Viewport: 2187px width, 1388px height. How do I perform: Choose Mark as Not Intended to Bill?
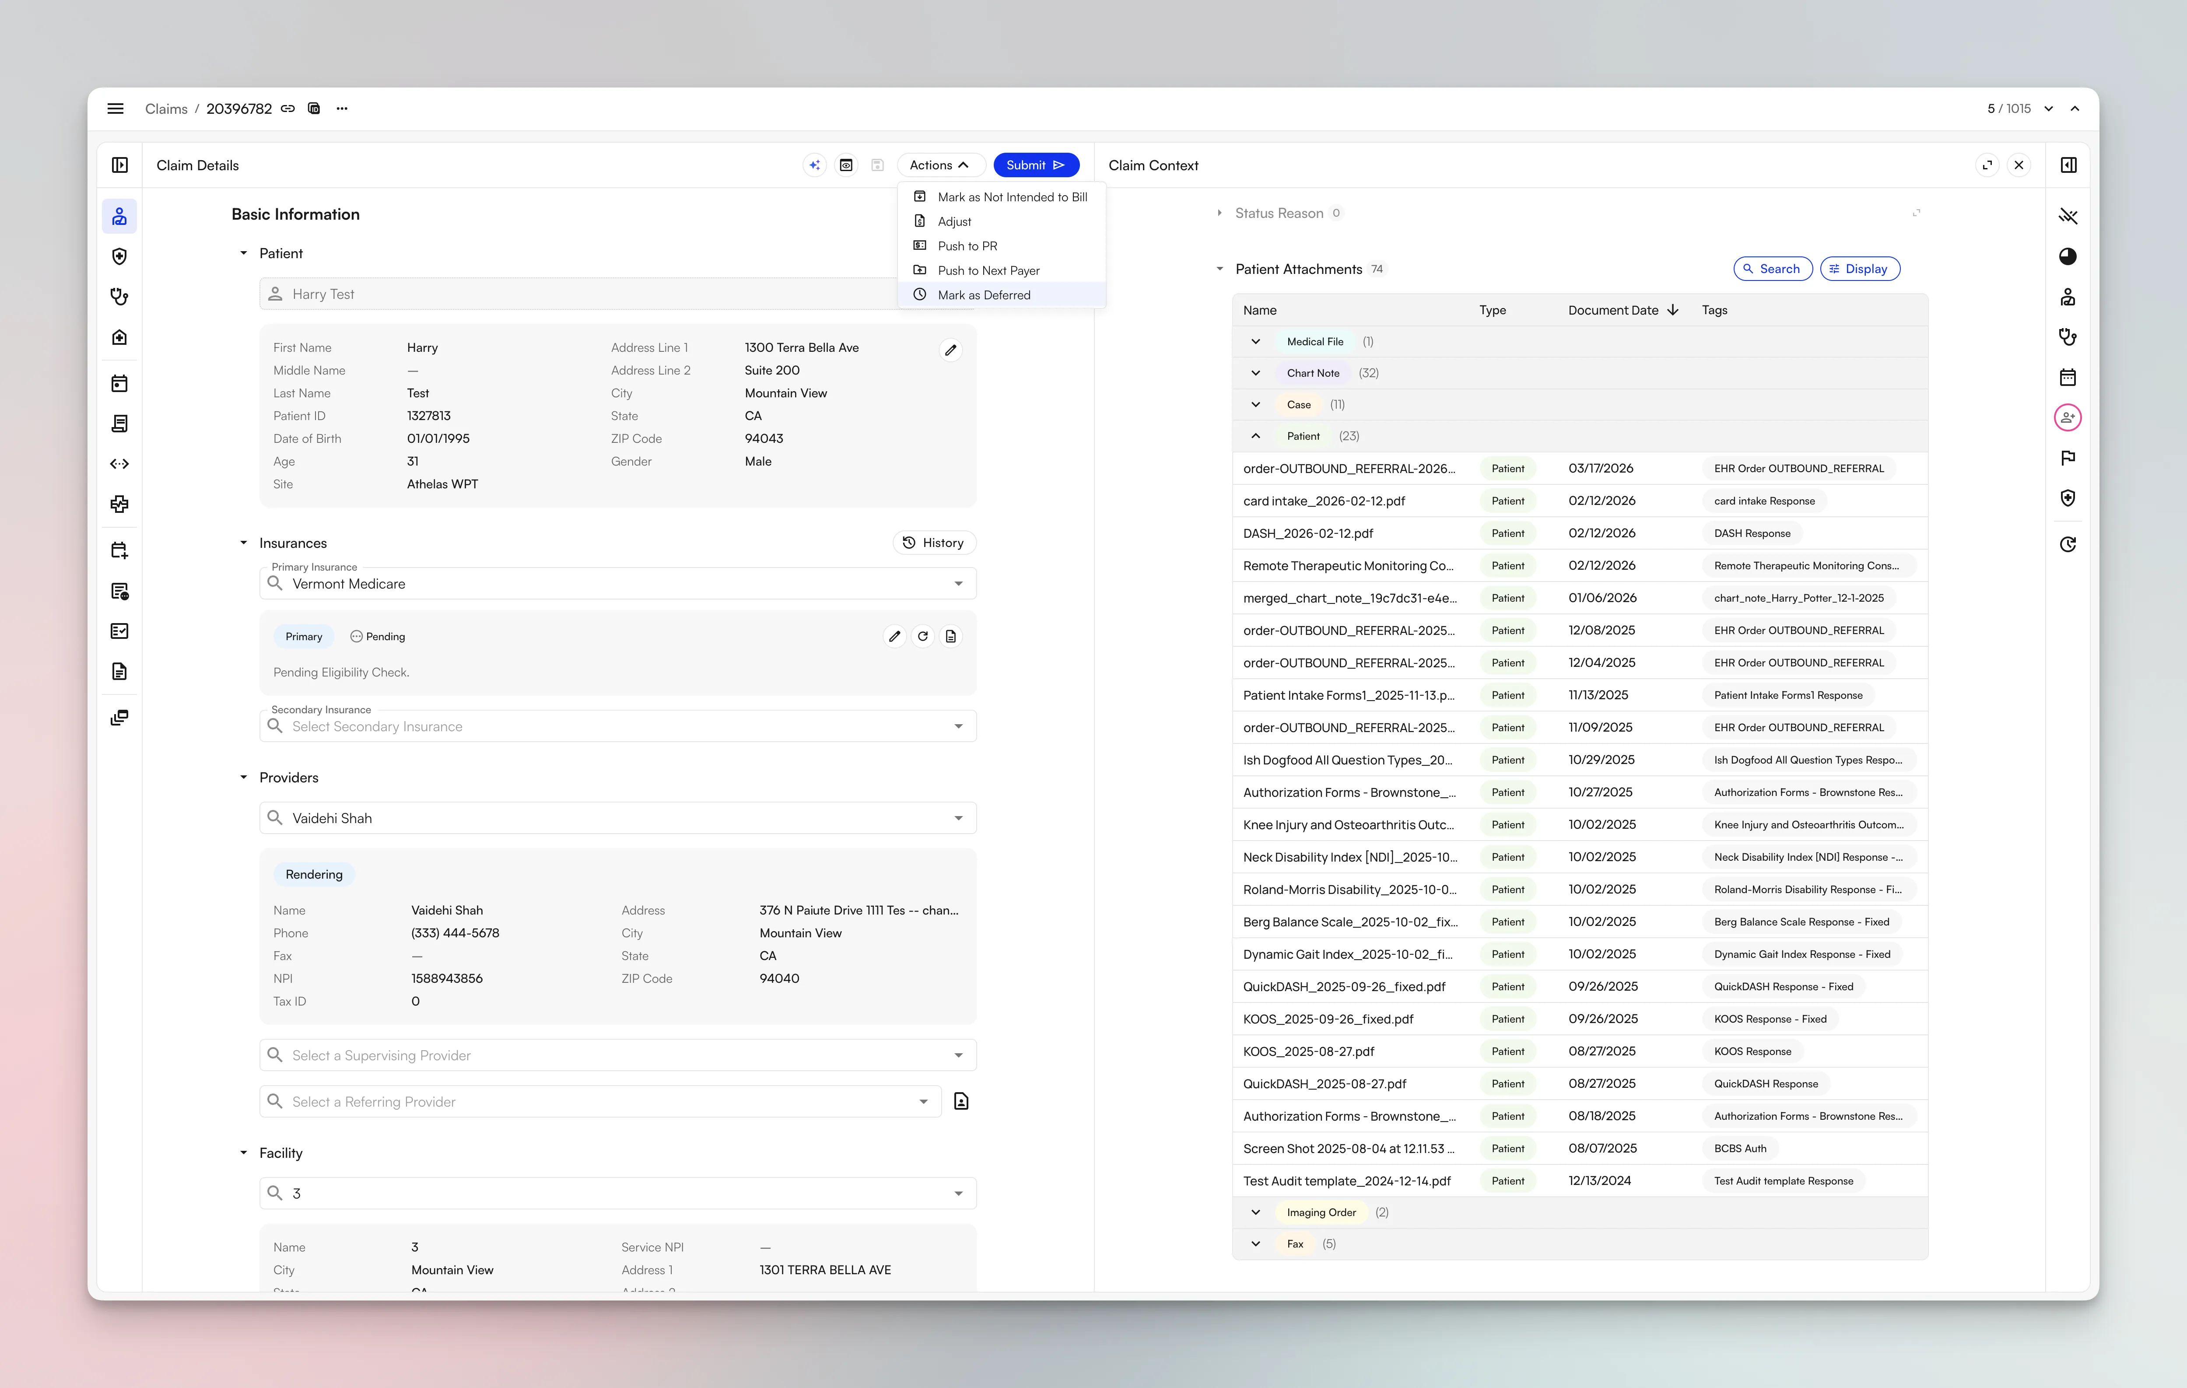tap(1002, 197)
